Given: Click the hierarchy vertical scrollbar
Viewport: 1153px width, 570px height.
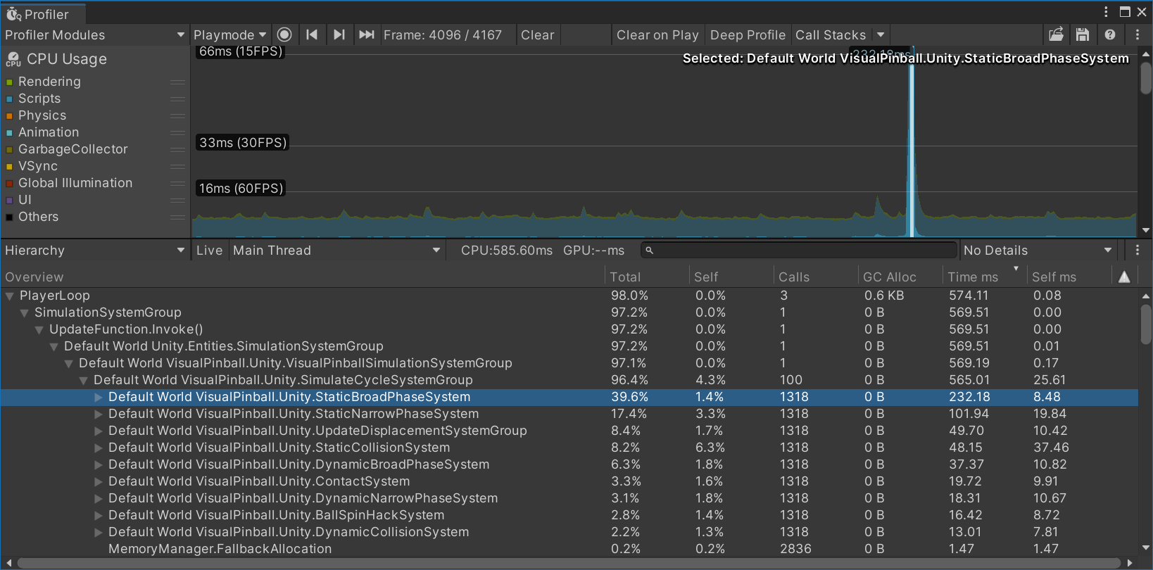Looking at the screenshot, I should tap(1146, 324).
